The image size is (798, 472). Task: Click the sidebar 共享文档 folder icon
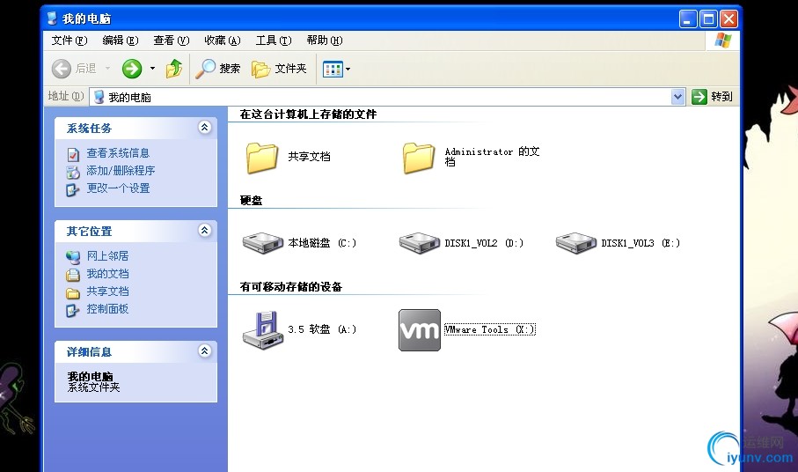pyautogui.click(x=73, y=292)
